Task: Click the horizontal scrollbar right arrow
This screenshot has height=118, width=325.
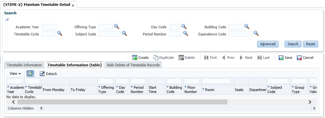Action: pos(310,102)
